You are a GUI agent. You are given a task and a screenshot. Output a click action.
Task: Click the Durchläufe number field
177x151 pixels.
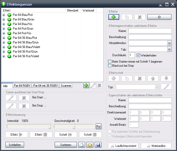[x=132, y=55]
